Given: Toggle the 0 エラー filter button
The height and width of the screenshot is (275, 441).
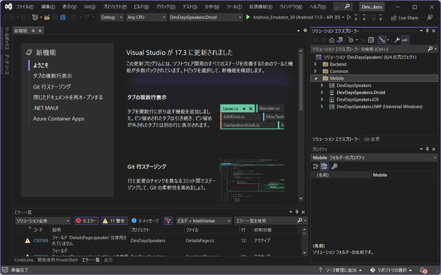Looking at the screenshot, I should pyautogui.click(x=86, y=221).
